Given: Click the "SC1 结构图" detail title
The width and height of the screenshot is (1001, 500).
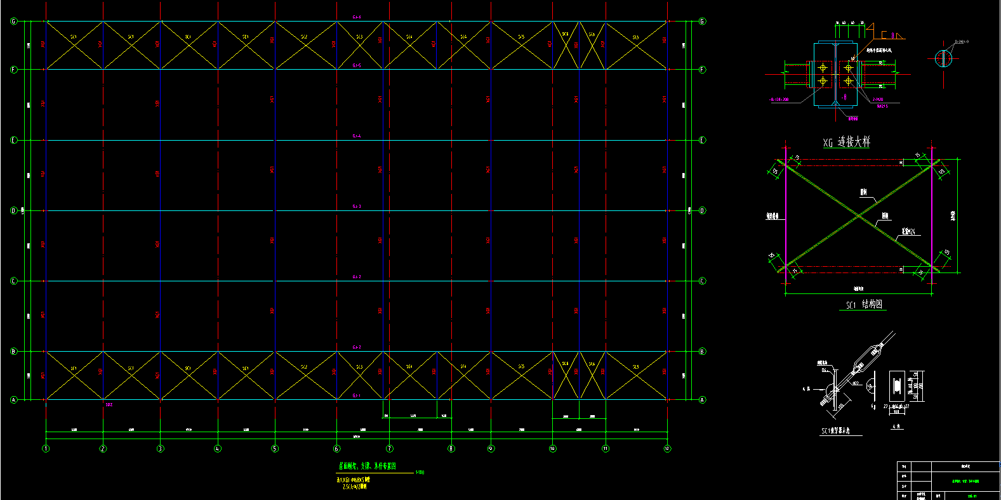Looking at the screenshot, I should click(864, 305).
